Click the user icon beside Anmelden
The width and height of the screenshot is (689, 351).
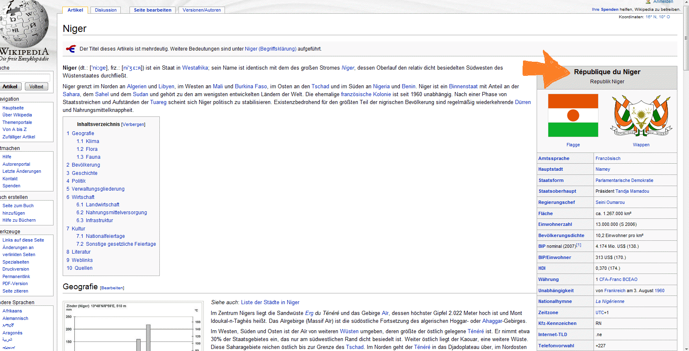648,2
